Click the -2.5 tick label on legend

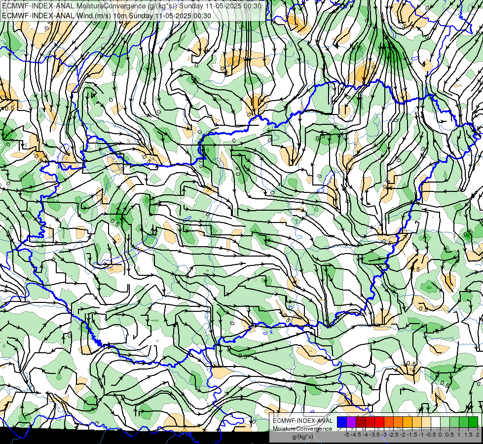[393, 435]
